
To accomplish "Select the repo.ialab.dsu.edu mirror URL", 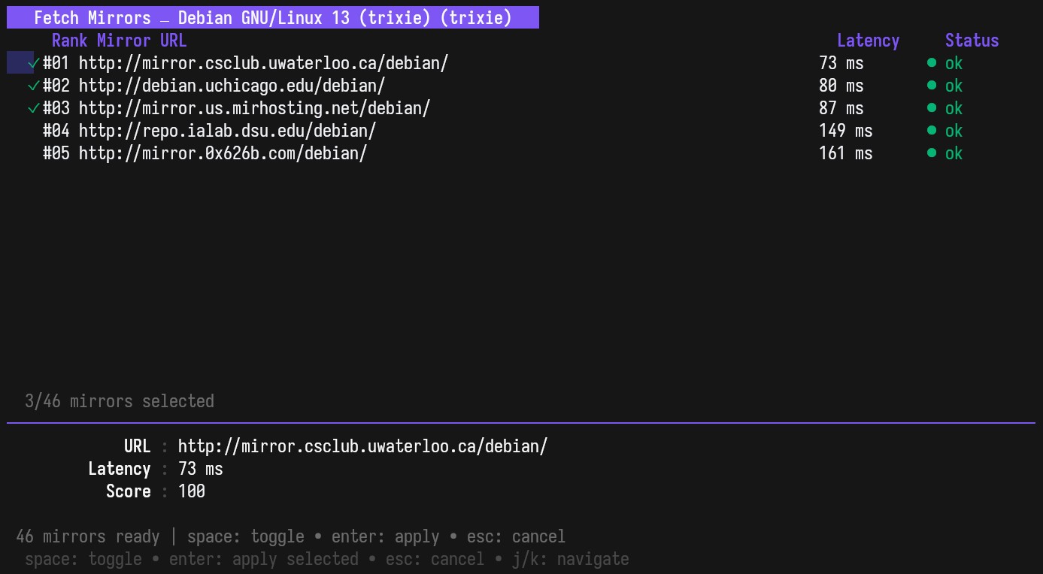I will point(227,131).
